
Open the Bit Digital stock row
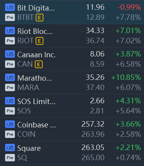click(72, 12)
